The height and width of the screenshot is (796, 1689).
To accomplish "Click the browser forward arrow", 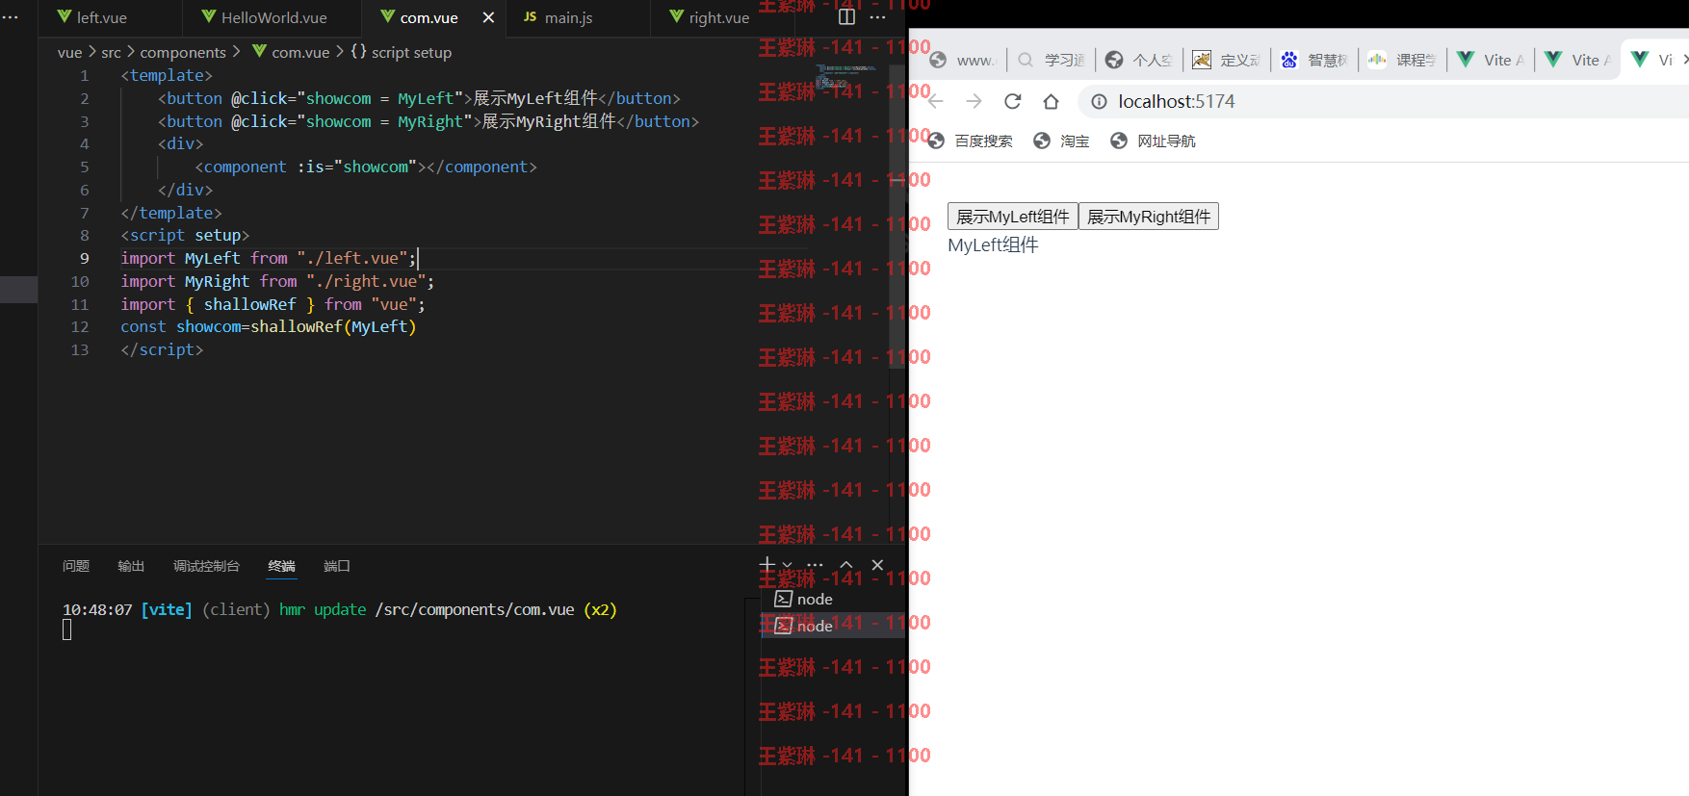I will [x=974, y=101].
